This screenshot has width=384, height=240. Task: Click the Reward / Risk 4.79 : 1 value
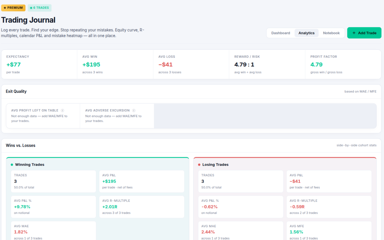click(244, 64)
